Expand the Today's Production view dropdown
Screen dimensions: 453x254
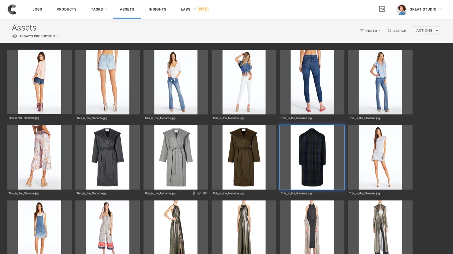pos(58,36)
